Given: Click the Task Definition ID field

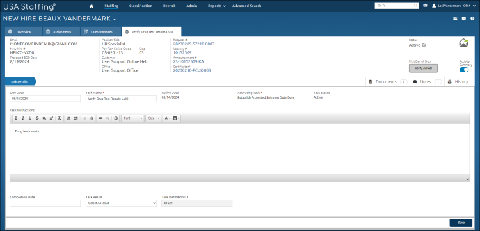Looking at the screenshot, I should [197, 203].
